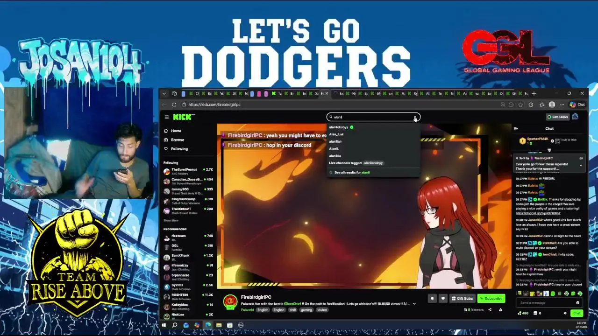Reload the browser page

(x=174, y=105)
